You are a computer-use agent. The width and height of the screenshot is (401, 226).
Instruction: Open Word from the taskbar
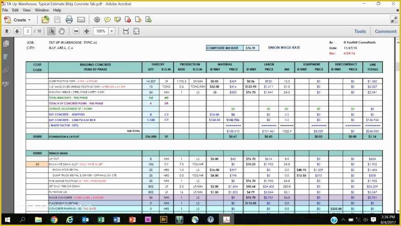tap(117, 220)
